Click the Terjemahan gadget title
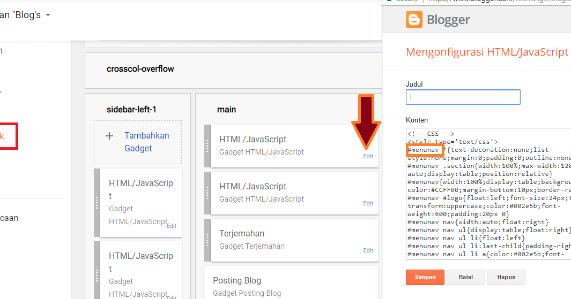Image resolution: width=571 pixels, height=299 pixels. click(x=242, y=233)
